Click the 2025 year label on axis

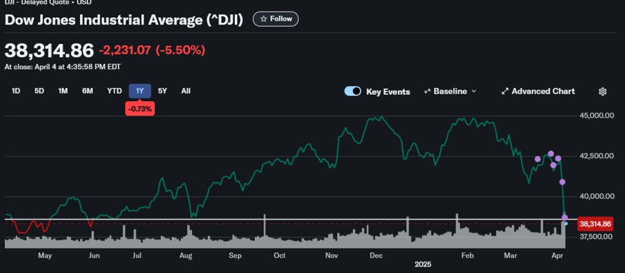(x=423, y=264)
